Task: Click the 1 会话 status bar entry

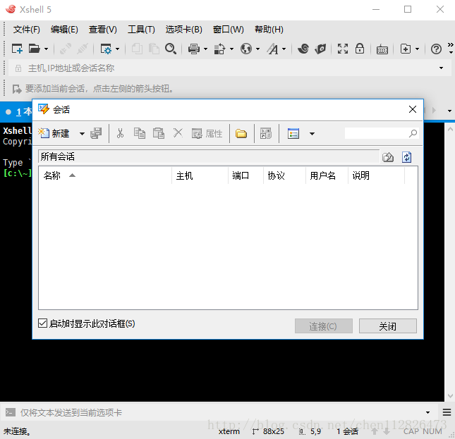Action: point(347,431)
